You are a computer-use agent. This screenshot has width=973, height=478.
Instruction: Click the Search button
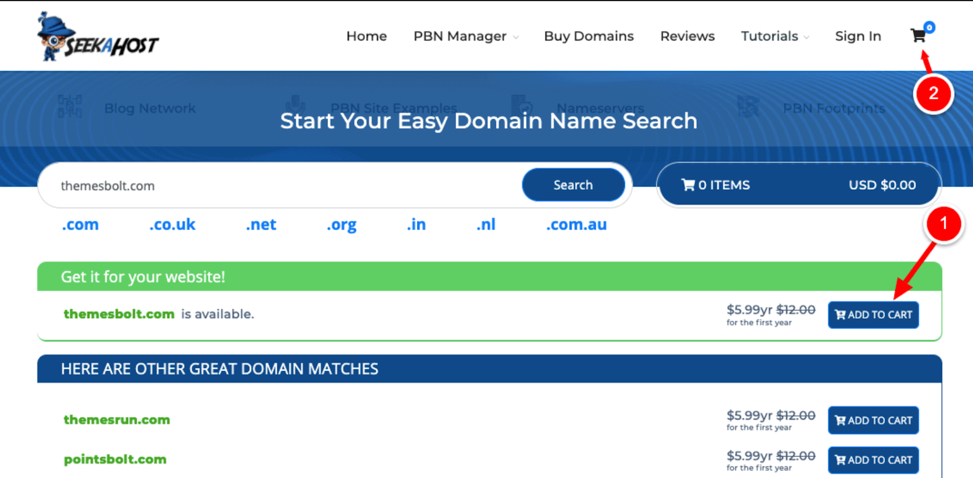(573, 185)
